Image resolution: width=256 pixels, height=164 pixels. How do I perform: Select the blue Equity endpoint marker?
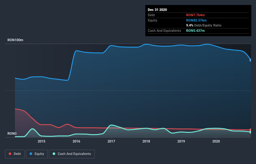(x=251, y=60)
